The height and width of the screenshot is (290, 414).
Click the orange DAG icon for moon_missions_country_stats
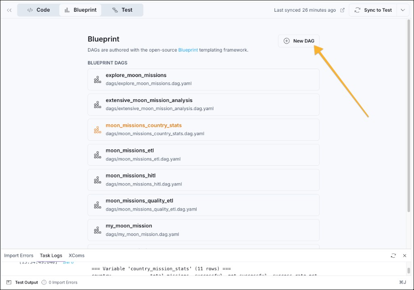(x=97, y=129)
